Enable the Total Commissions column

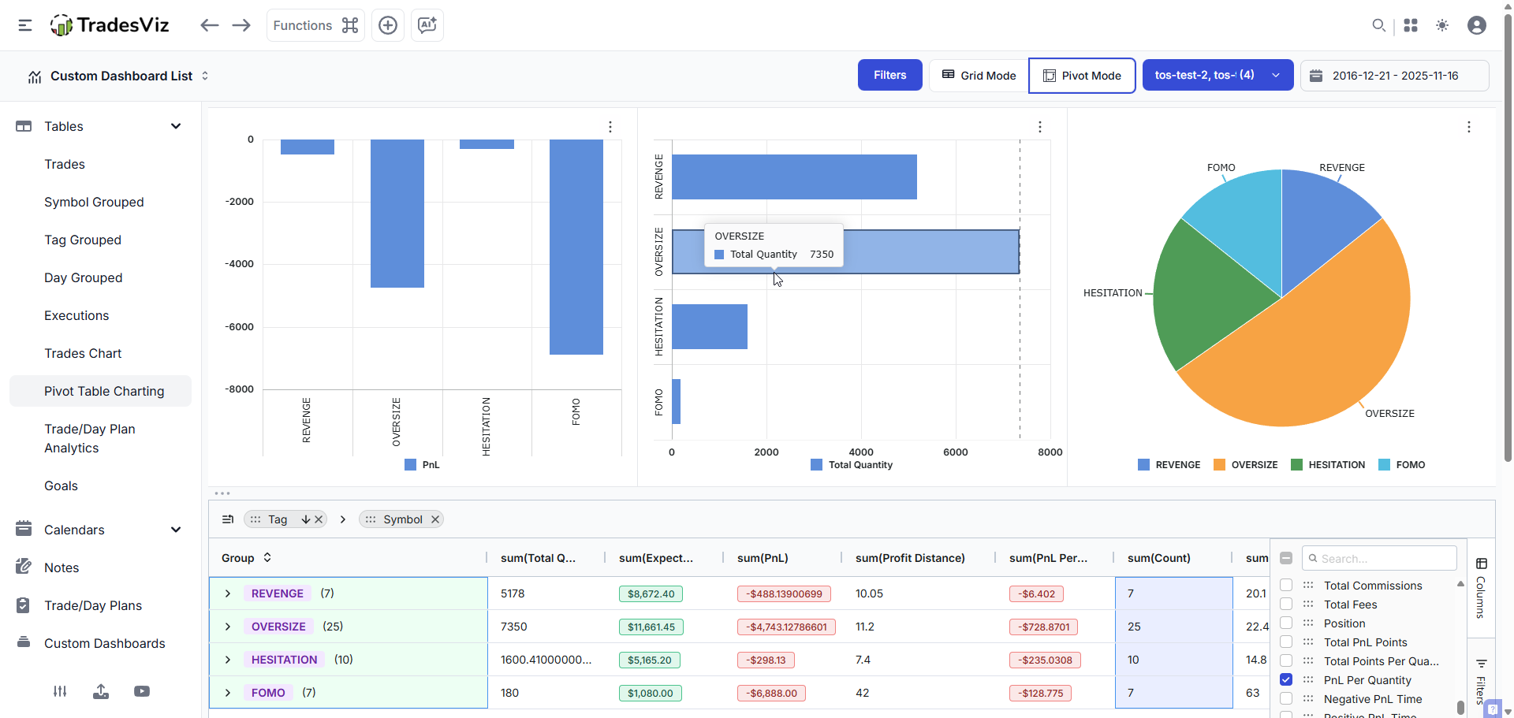pos(1287,585)
